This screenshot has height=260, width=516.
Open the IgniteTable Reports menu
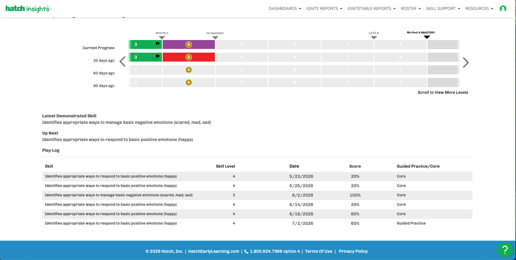pyautogui.click(x=372, y=9)
